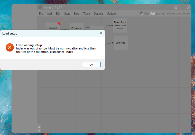The height and width of the screenshot is (135, 195).
Task: Open the File menu in Mover
Action: click(41, 14)
